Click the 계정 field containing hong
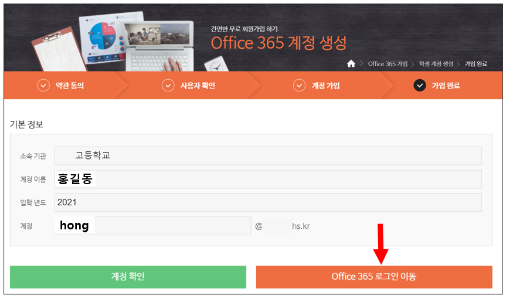Image resolution: width=506 pixels, height=298 pixels. (x=152, y=226)
